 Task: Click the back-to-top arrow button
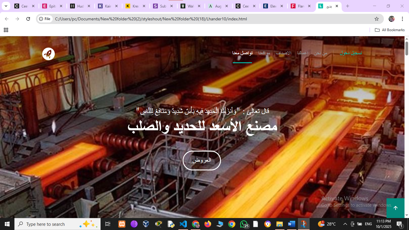pos(395,208)
